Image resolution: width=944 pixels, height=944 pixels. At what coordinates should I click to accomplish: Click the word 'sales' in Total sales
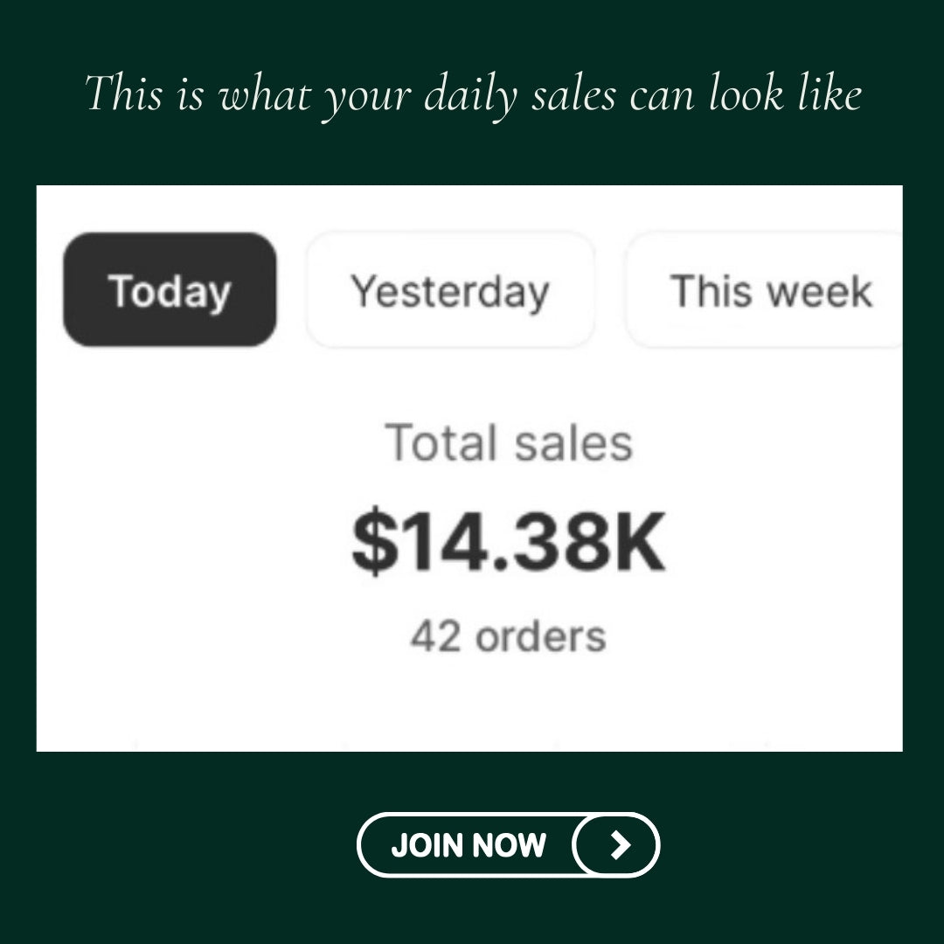tap(573, 442)
